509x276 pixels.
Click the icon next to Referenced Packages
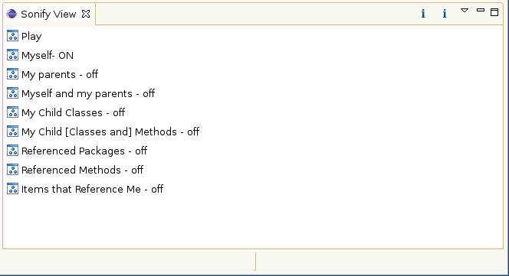click(13, 151)
